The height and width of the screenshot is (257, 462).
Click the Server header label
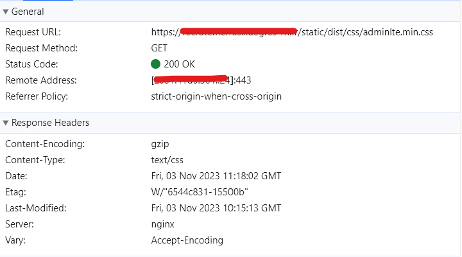click(19, 224)
